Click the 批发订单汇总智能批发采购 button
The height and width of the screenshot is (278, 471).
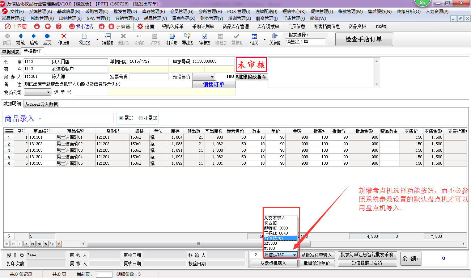(367, 255)
